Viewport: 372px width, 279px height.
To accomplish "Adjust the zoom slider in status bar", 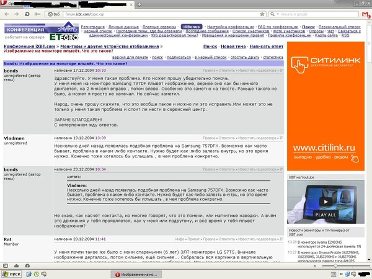I will pyautogui.click(x=335, y=266).
